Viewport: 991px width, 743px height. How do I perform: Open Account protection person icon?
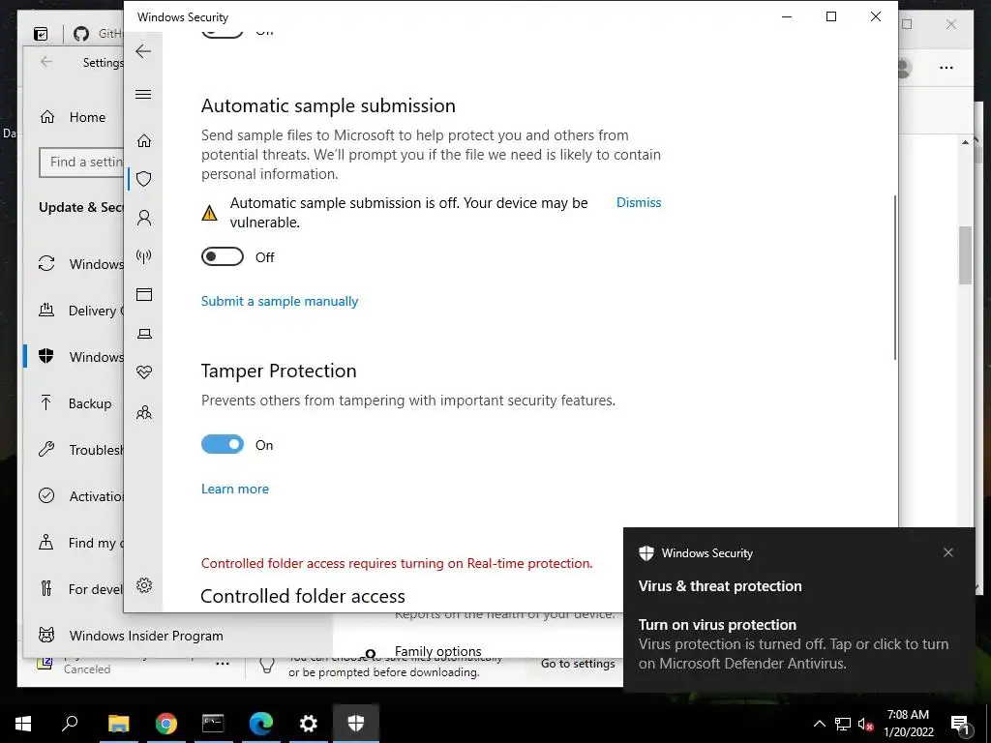[x=144, y=218]
